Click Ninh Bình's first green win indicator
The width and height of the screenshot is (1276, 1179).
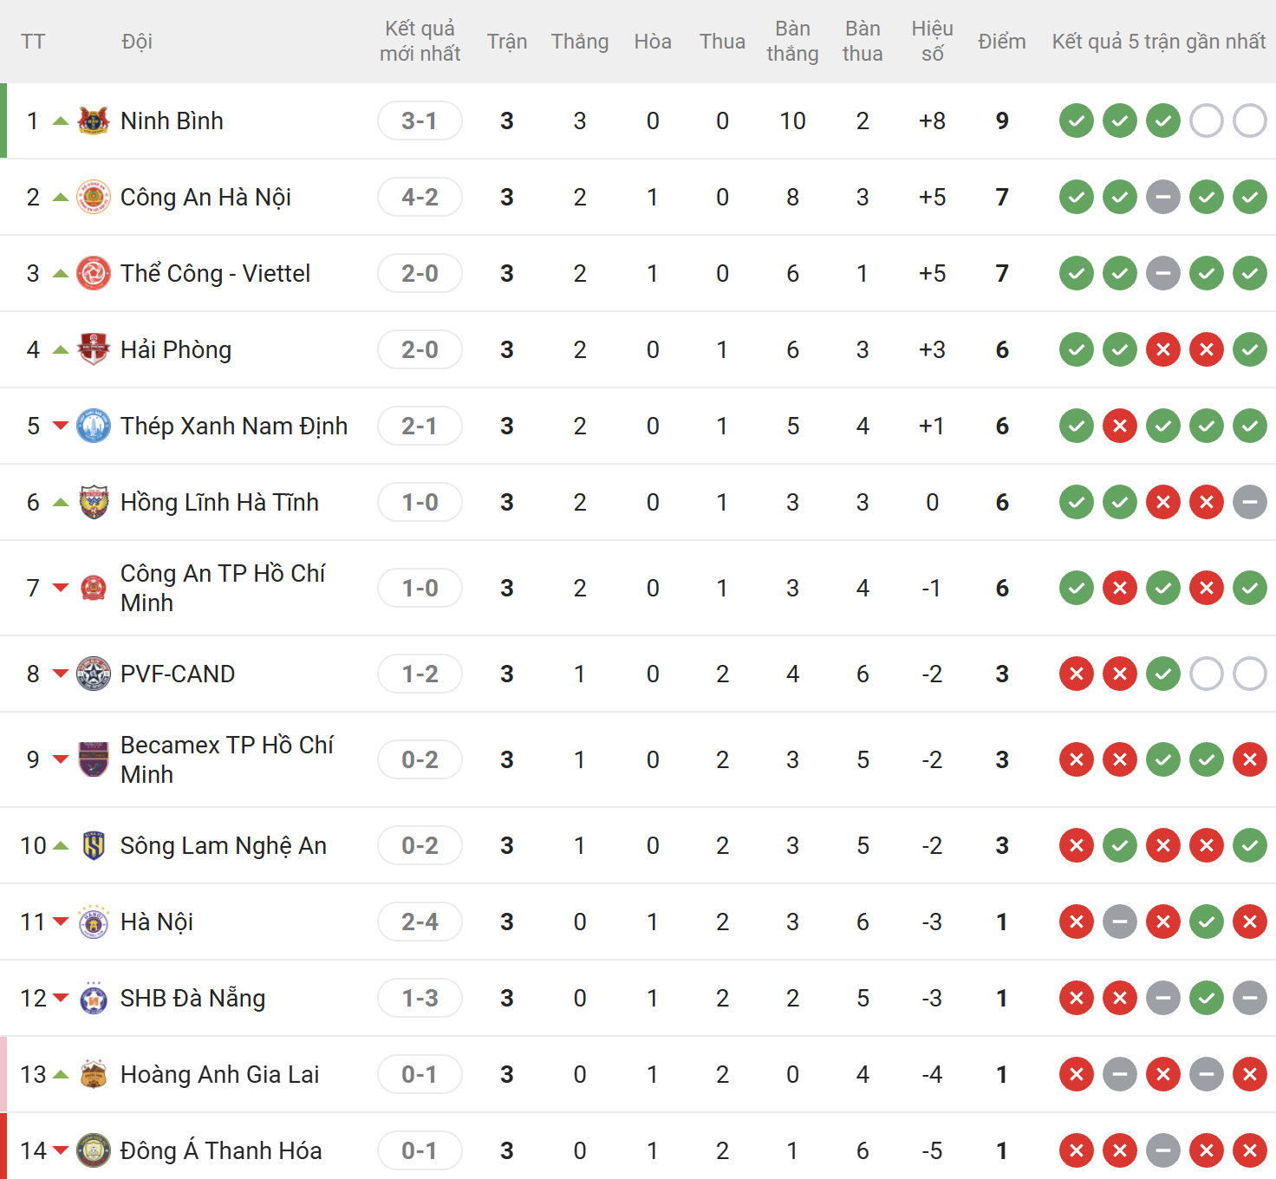pos(1077,121)
